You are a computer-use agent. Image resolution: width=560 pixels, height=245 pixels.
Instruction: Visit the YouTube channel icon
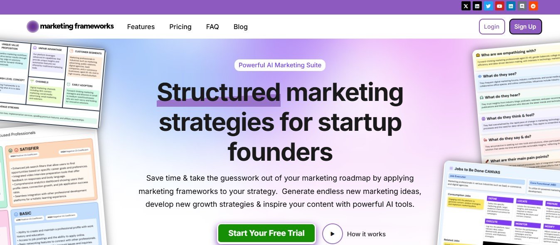pyautogui.click(x=500, y=6)
